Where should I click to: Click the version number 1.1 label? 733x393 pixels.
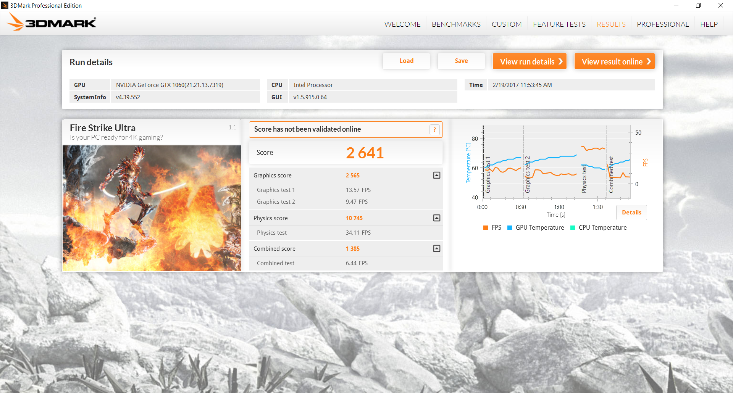tap(232, 127)
